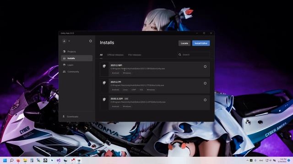The height and width of the screenshot is (164, 293).
Task: Open the Community section
Action: [77, 72]
